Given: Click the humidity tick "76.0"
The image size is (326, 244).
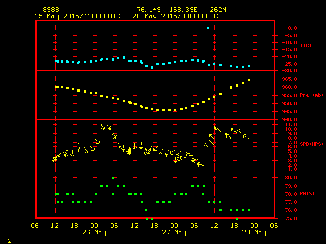Looking at the screenshot, I should [291, 210].
